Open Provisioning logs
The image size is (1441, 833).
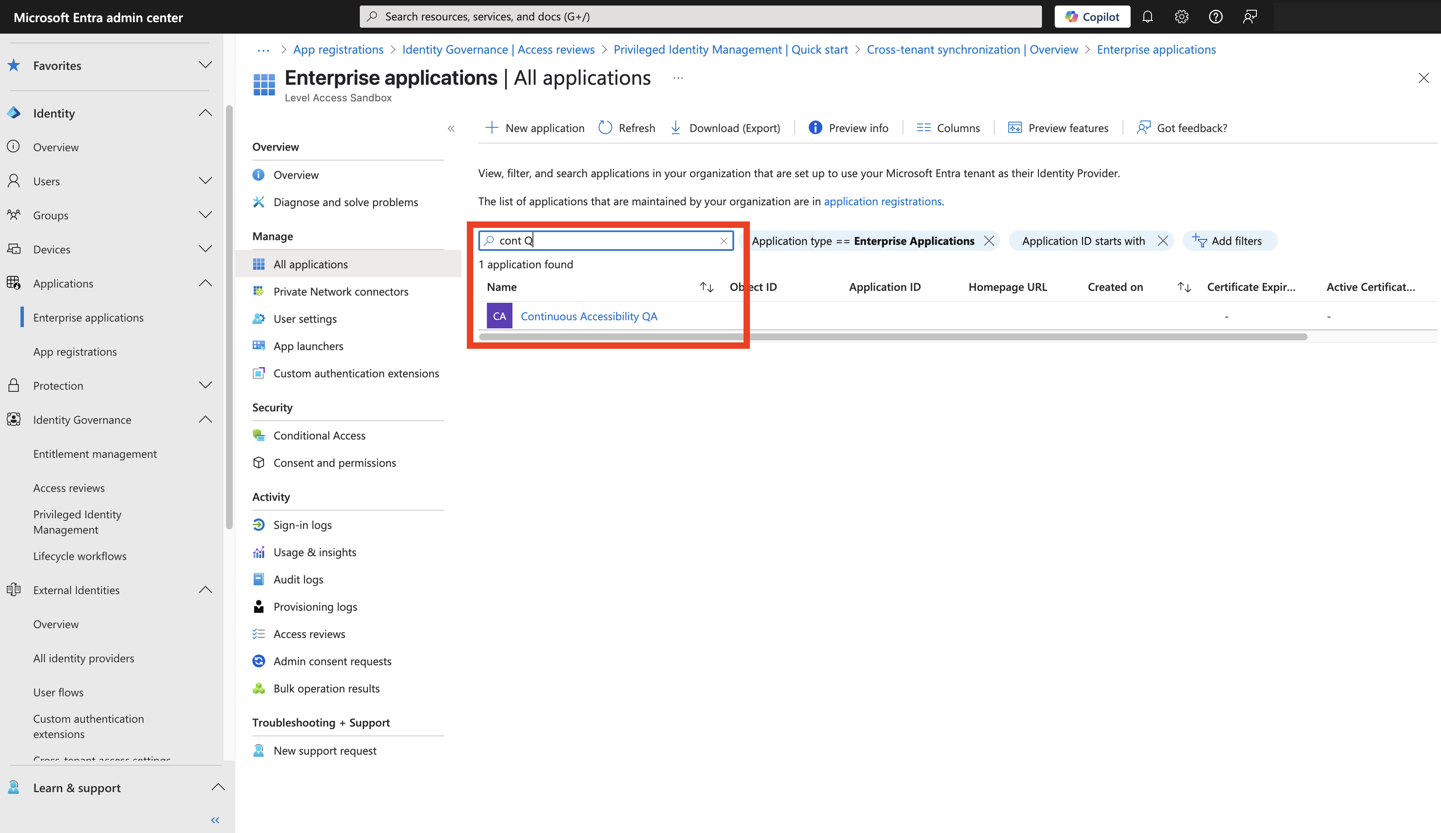coord(315,606)
